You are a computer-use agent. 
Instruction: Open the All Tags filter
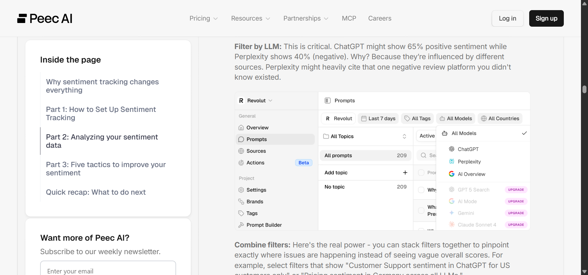tap(417, 118)
